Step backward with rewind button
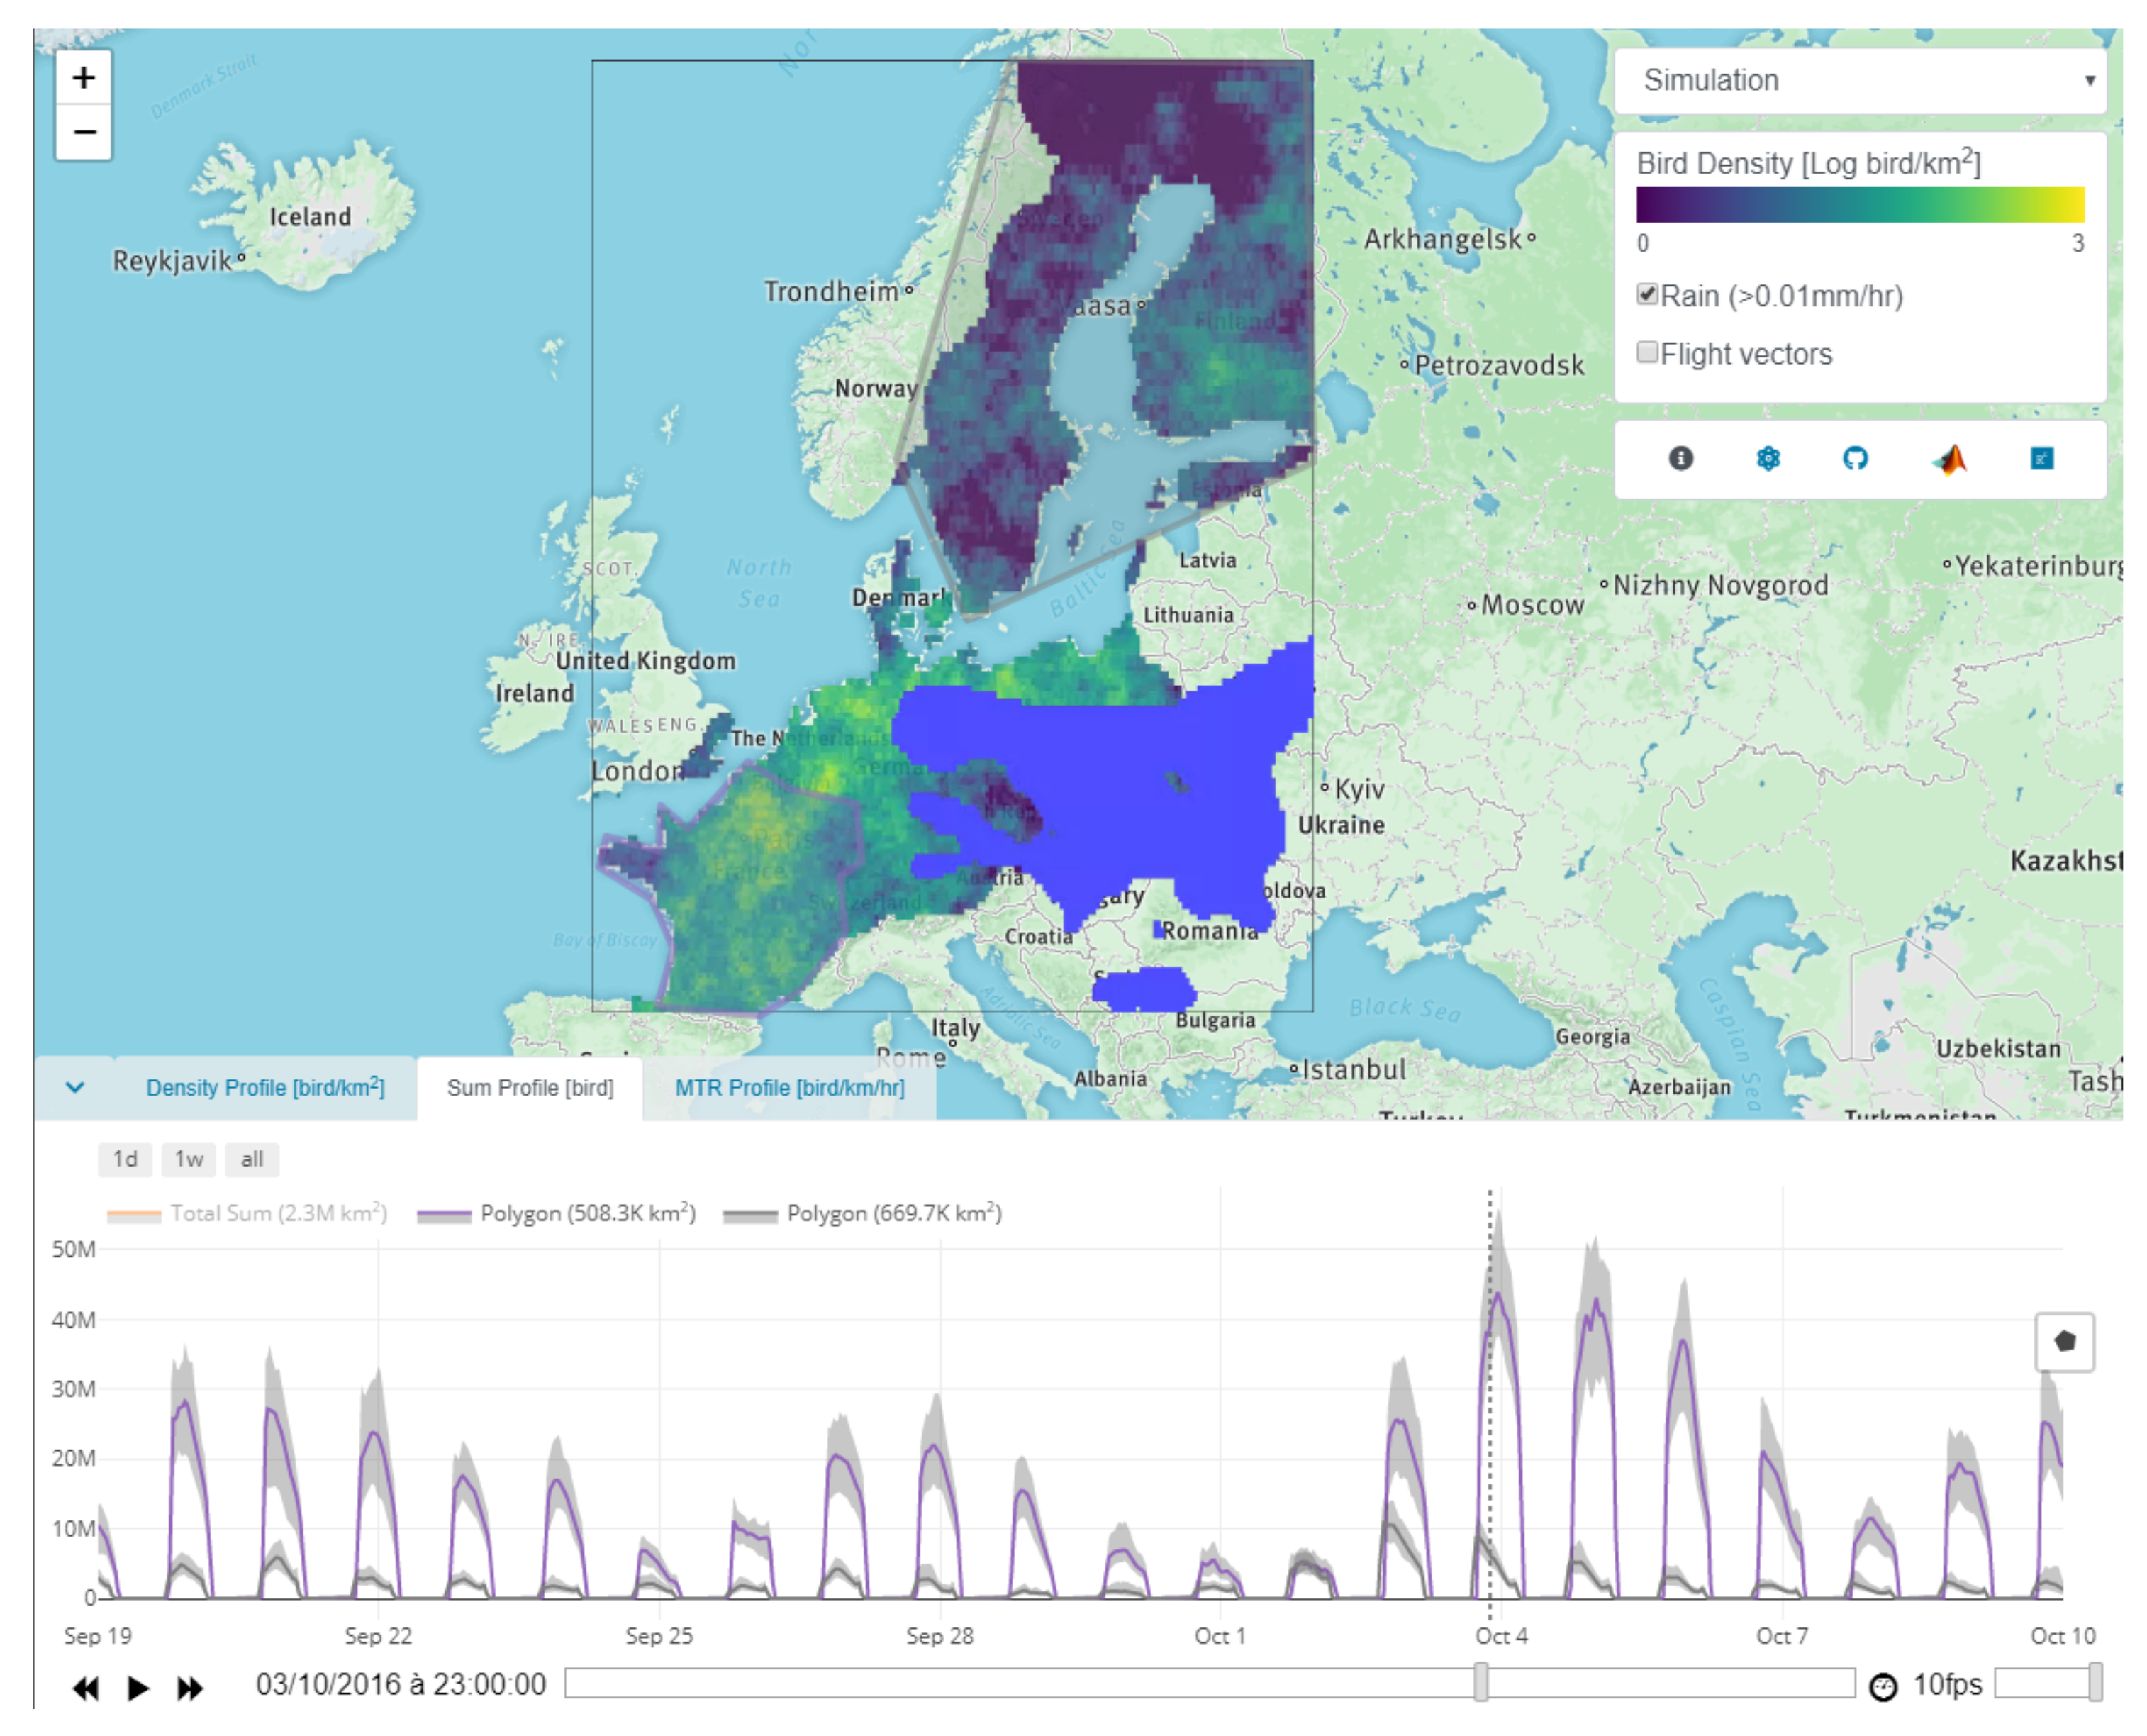Screen dimensions: 2147x1736 [86, 1689]
